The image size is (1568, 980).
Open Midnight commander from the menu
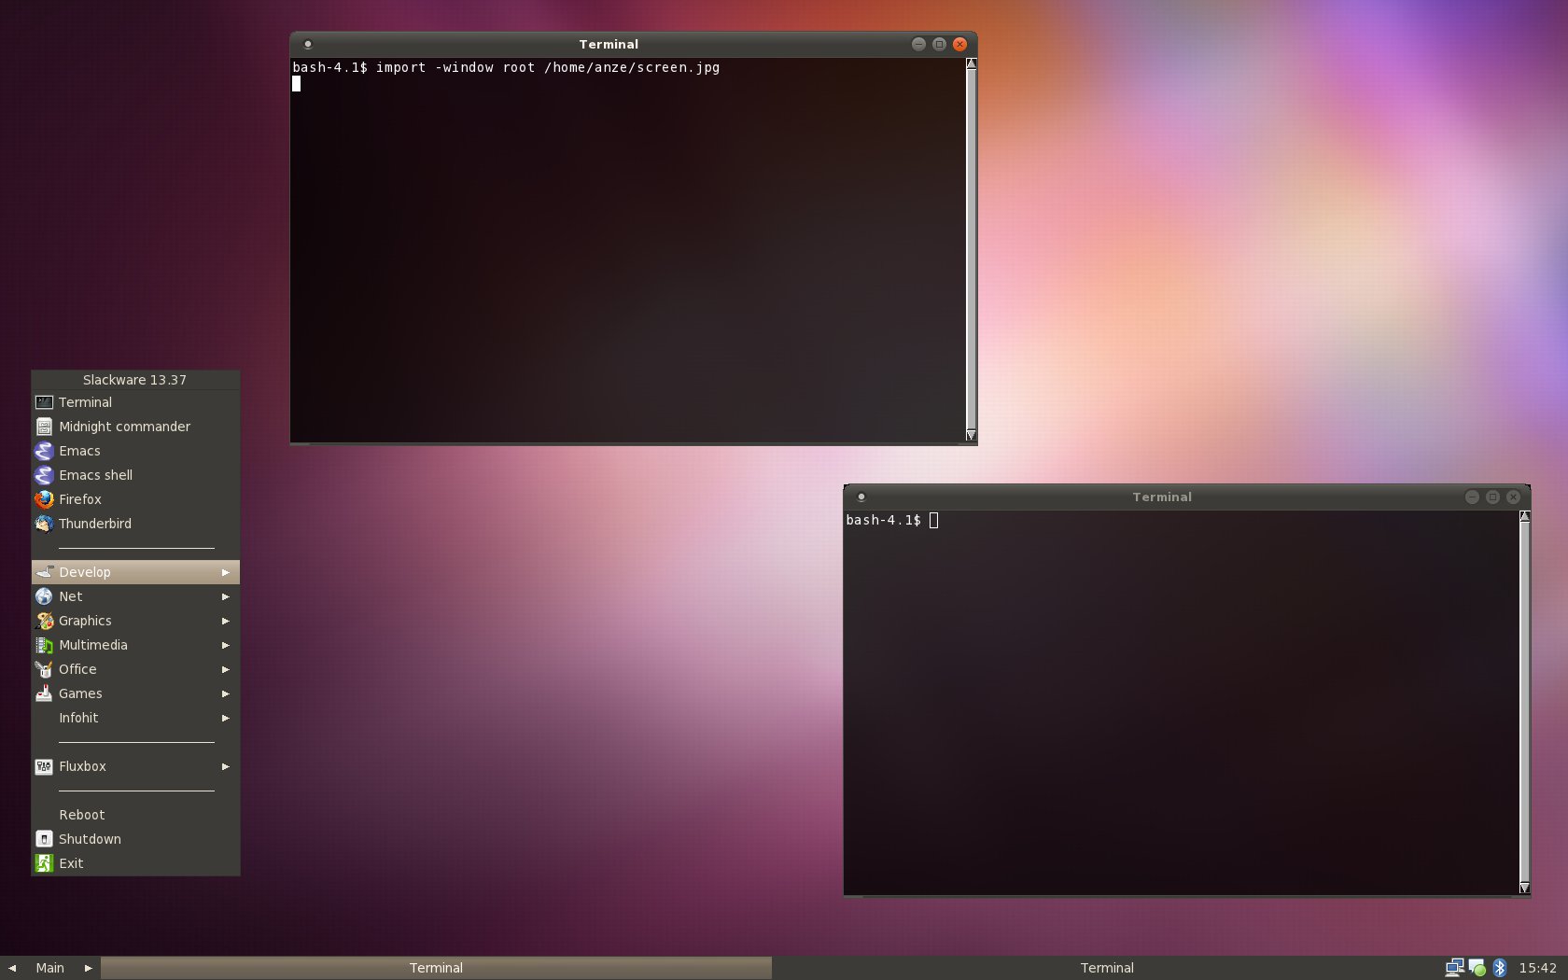[135, 427]
